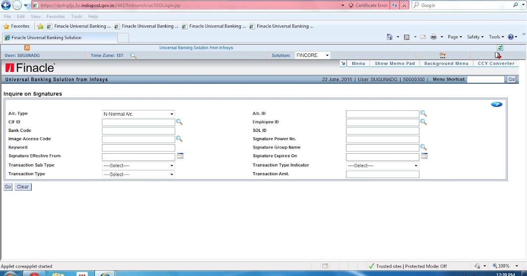Click the browser Feeds icon
527x276 pixels.
(x=407, y=37)
